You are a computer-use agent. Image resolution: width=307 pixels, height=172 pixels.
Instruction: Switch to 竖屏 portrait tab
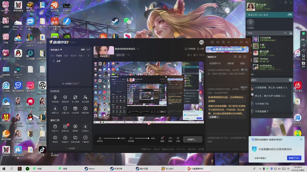88,50
